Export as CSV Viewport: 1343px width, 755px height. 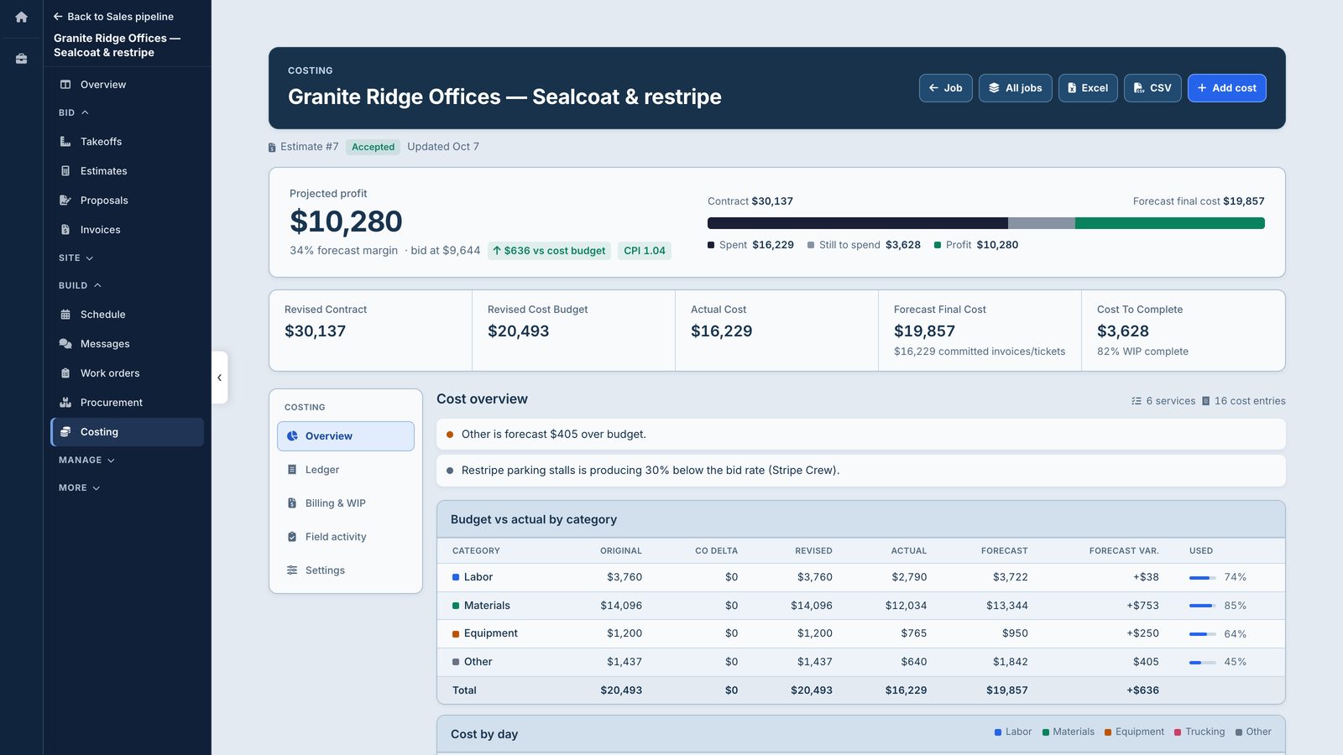click(x=1152, y=88)
